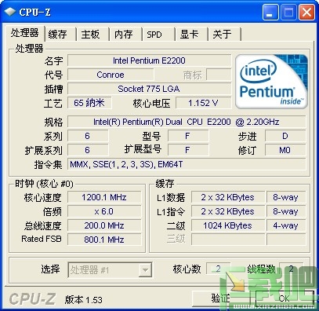This screenshot has width=319, height=311.
Task: Click the code name value Conroe
Action: pos(111,75)
